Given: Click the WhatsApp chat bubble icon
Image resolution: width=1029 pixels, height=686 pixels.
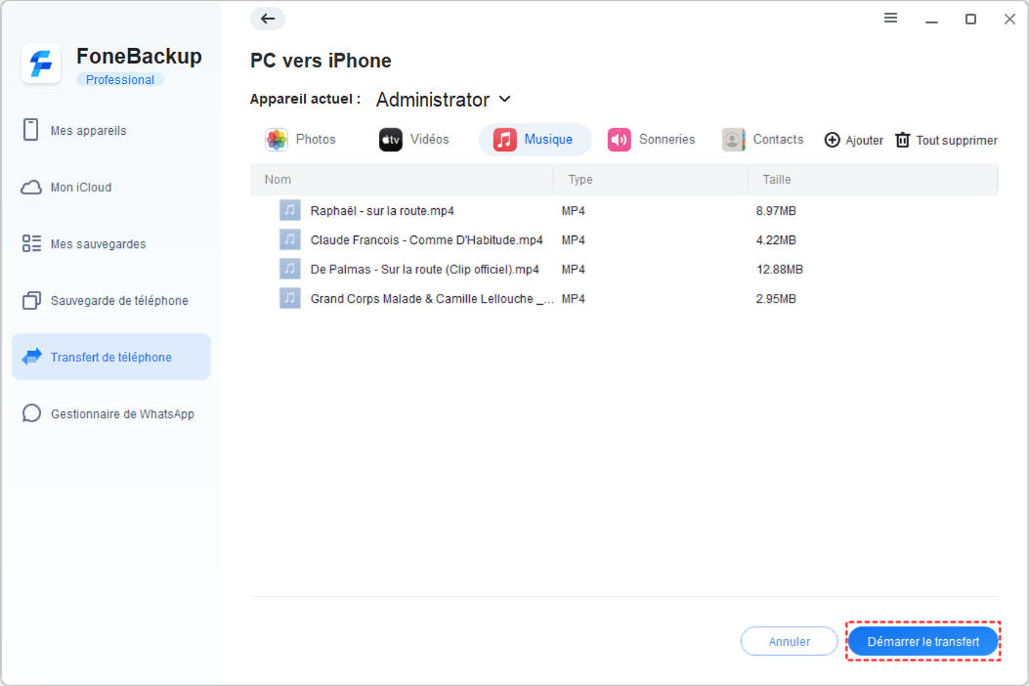Looking at the screenshot, I should (x=31, y=413).
